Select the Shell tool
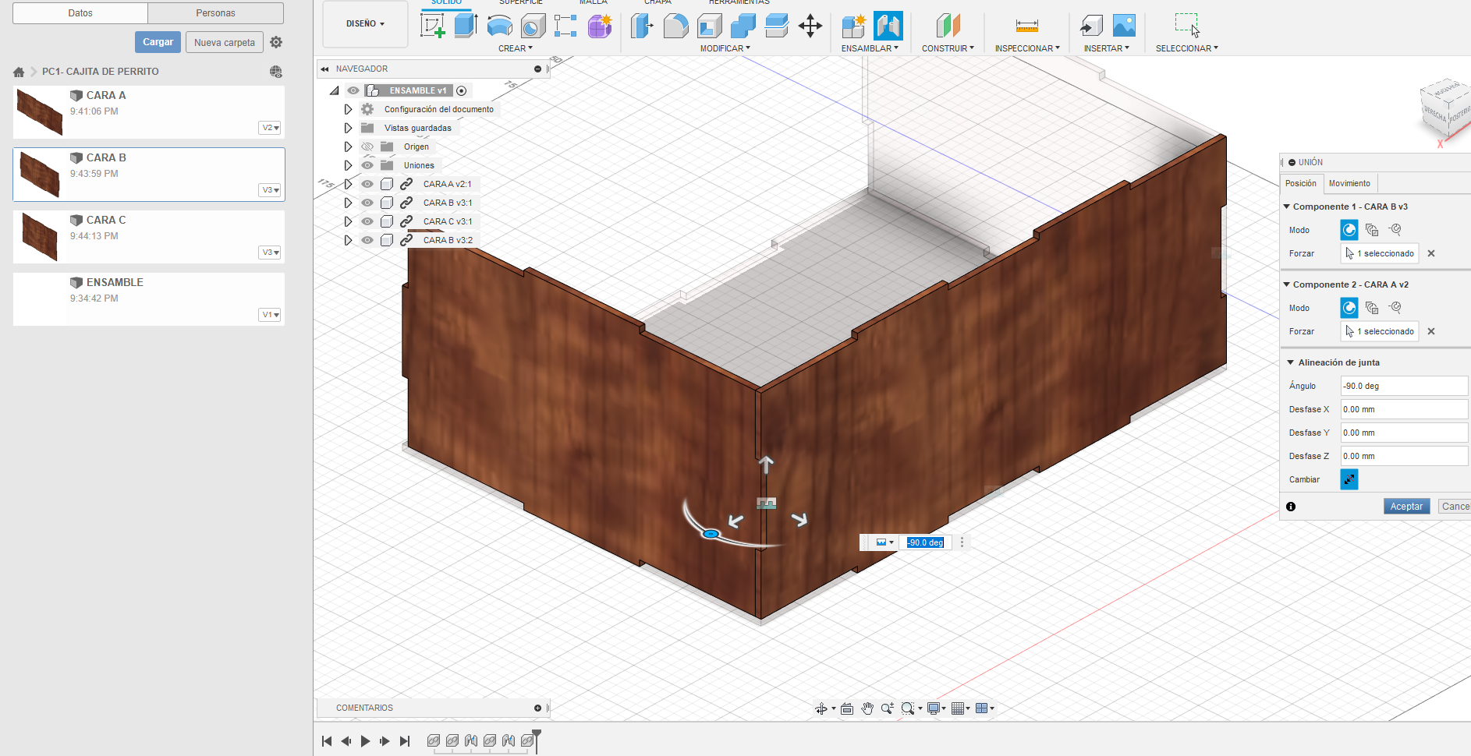Image resolution: width=1471 pixels, height=756 pixels. coord(709,26)
